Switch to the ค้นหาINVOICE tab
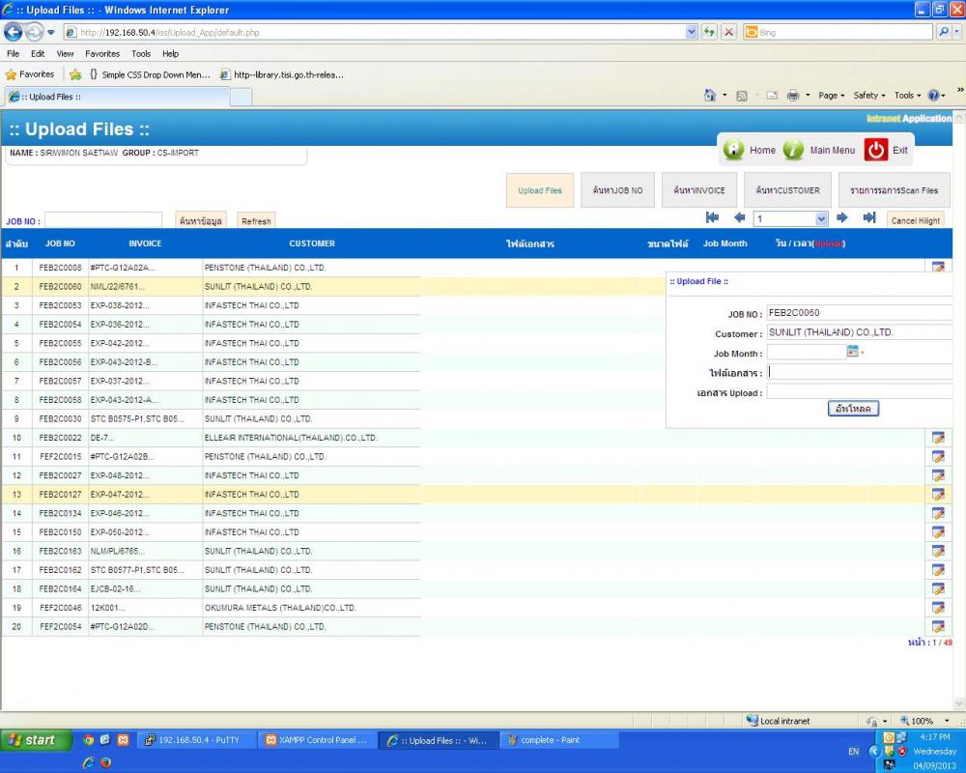The width and height of the screenshot is (966, 773). coord(699,190)
